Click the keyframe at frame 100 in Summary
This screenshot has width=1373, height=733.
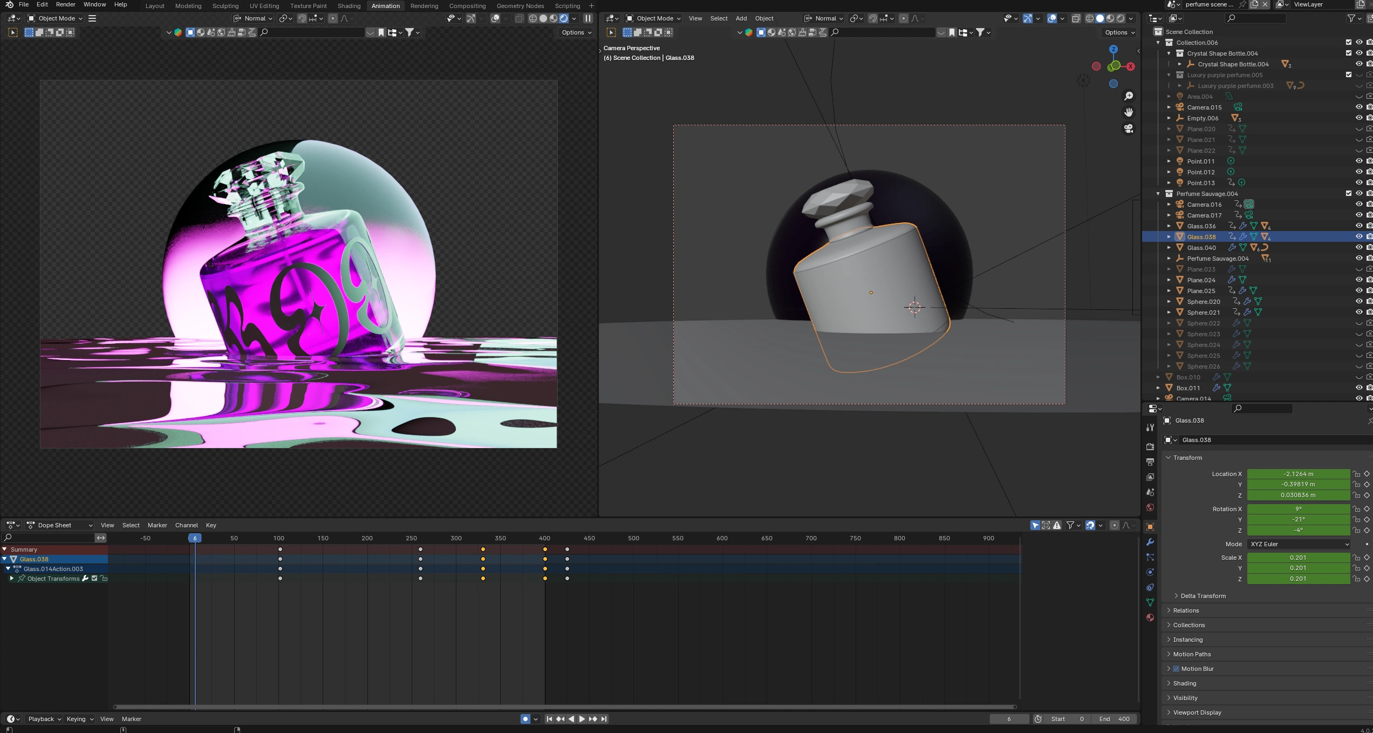tap(280, 549)
